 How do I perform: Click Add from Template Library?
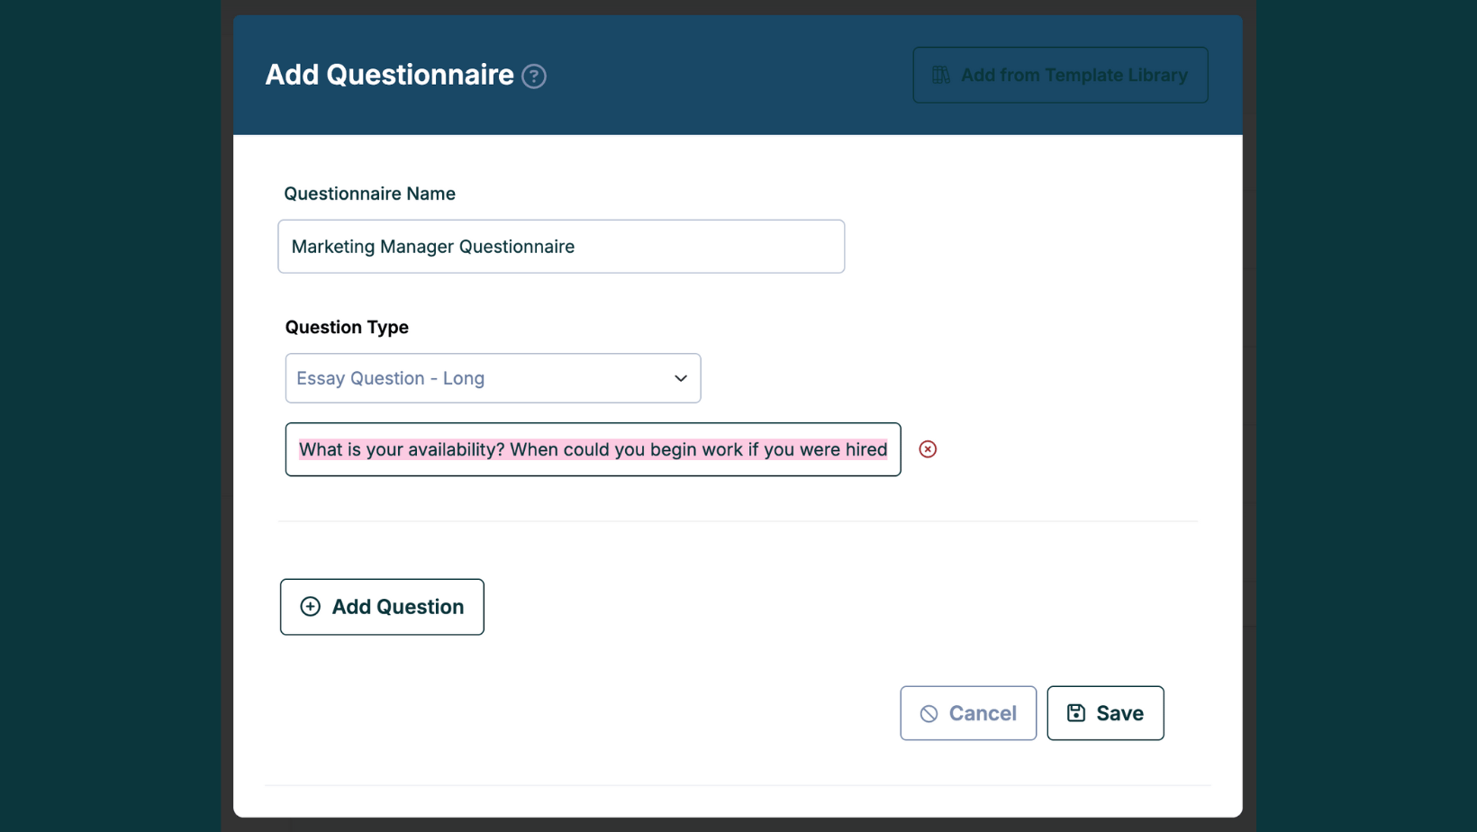(x=1059, y=75)
